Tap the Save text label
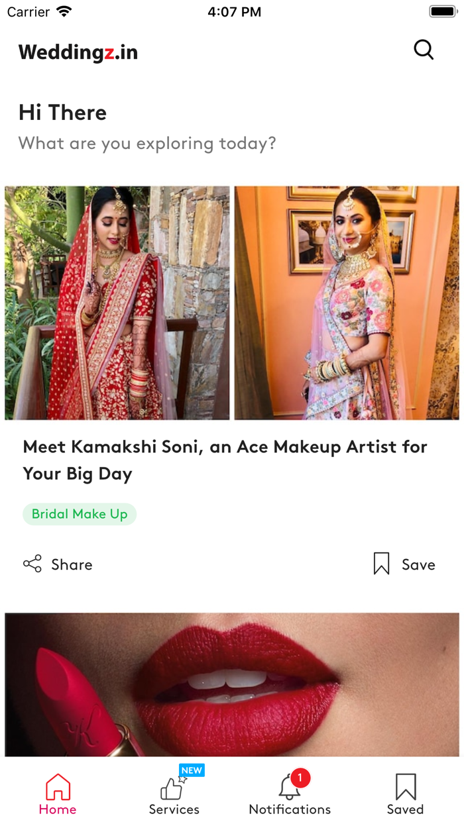464x824 pixels. [418, 564]
